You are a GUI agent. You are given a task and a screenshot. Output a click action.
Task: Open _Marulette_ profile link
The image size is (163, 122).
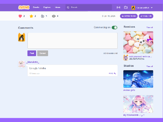pos(33,62)
